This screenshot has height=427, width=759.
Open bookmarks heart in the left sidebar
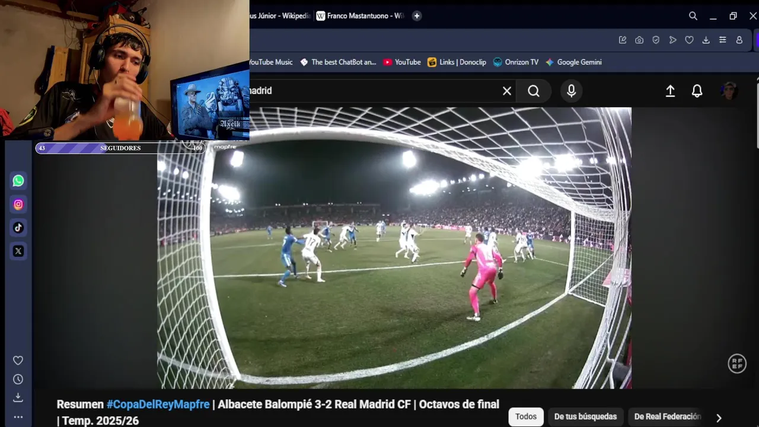tap(18, 361)
